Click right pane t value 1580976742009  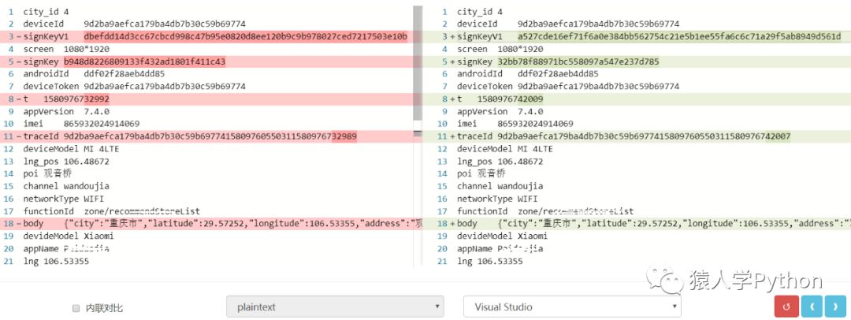click(x=510, y=99)
